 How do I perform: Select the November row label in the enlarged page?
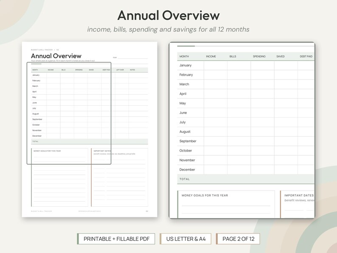tap(187, 160)
